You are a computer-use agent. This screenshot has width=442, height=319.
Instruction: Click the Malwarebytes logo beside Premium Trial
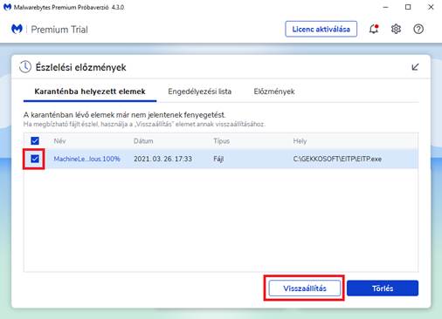point(17,29)
